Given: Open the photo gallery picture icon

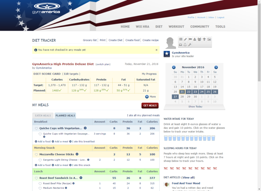Looking at the screenshot, I should tap(209, 39).
